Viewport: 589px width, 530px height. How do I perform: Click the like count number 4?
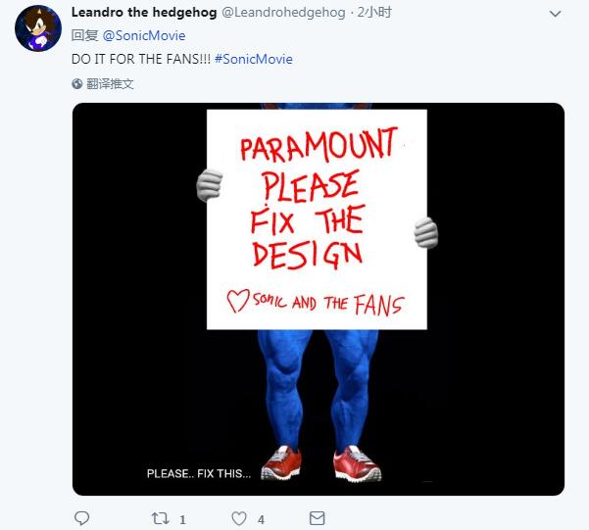tap(261, 519)
